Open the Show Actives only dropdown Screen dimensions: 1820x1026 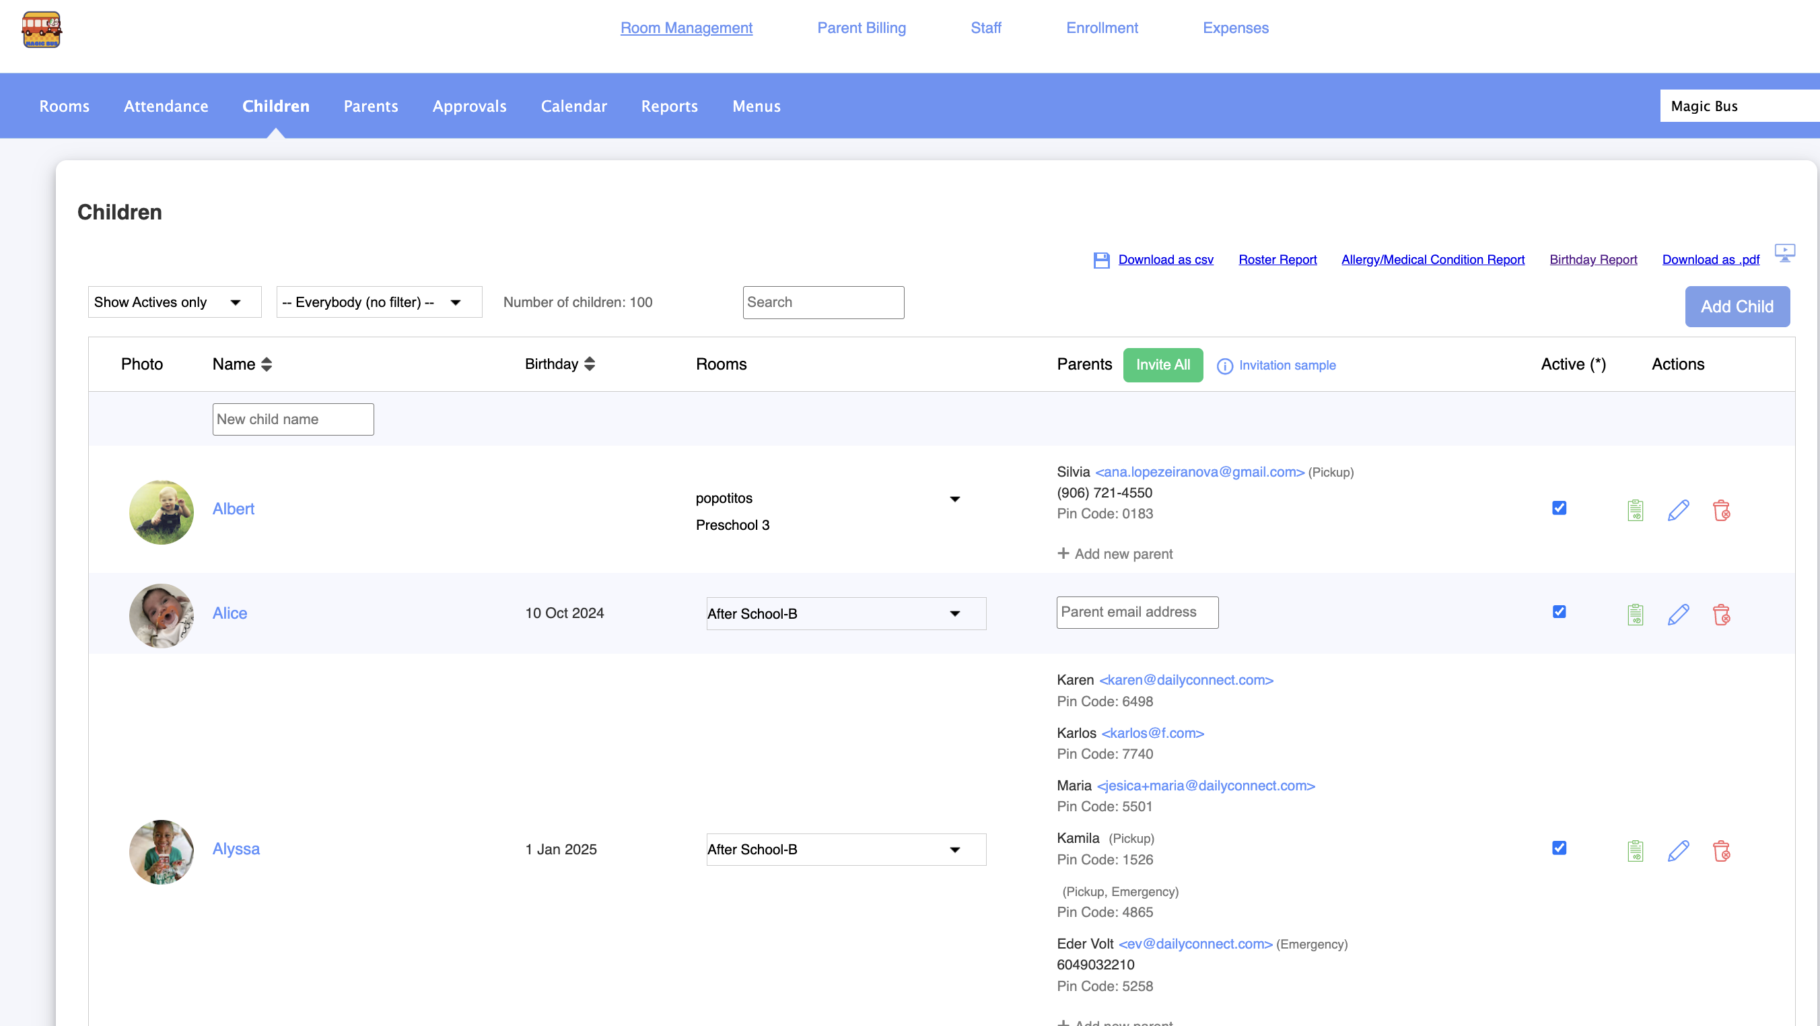coord(174,302)
